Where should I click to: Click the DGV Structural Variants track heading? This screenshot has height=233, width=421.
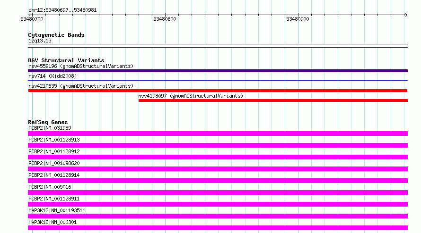point(66,60)
